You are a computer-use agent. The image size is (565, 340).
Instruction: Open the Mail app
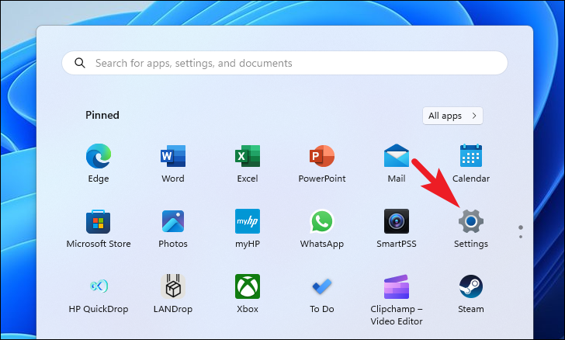pos(397,155)
